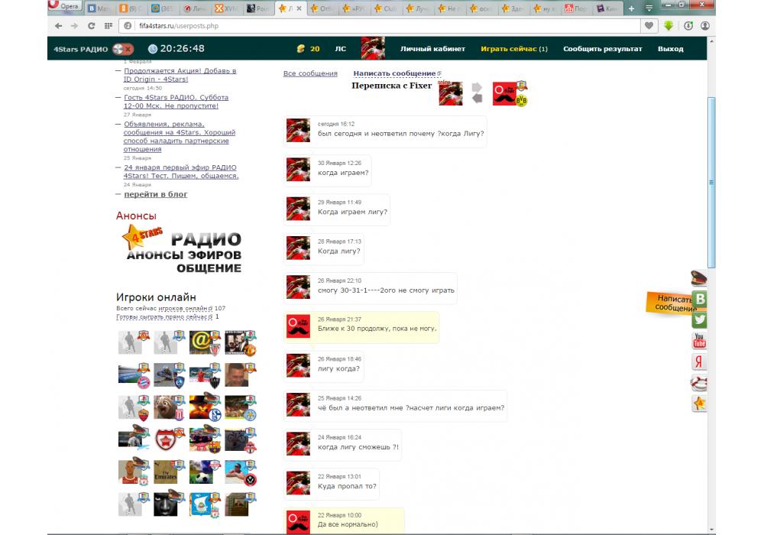Open the Twitter icon in right sidebar
Screen dimensions: 764x535
(x=700, y=319)
